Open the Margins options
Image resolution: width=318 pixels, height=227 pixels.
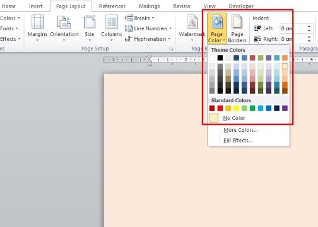[x=37, y=28]
